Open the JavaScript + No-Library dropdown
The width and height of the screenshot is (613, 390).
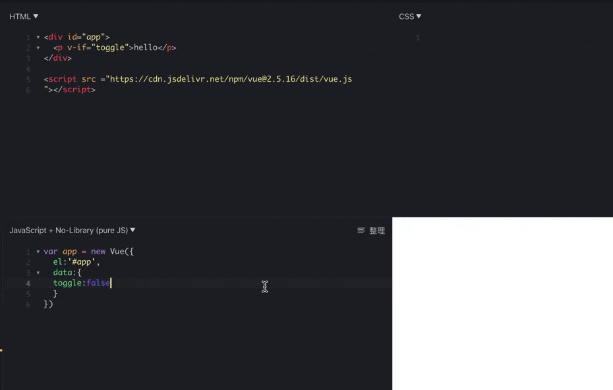133,230
